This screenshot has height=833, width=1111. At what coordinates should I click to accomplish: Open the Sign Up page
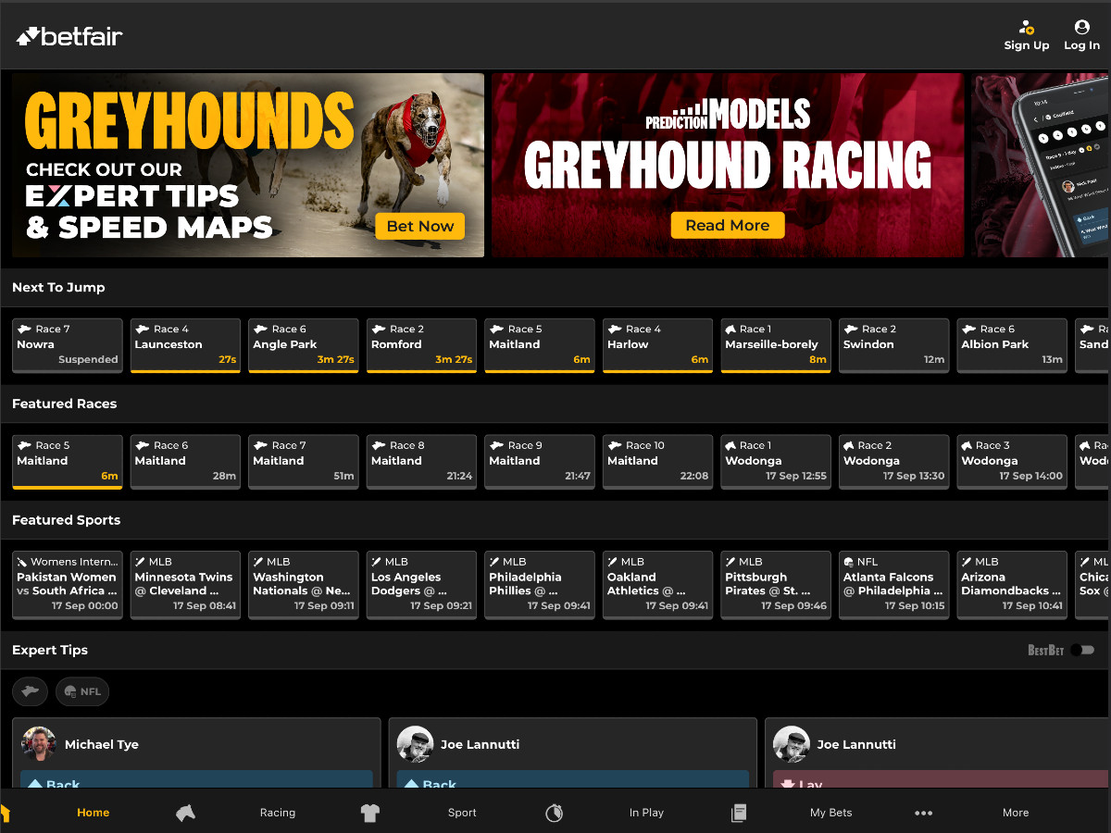(x=1027, y=35)
